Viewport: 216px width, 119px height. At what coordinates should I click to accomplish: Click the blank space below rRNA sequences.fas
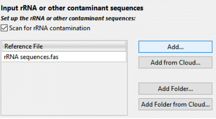64,88
